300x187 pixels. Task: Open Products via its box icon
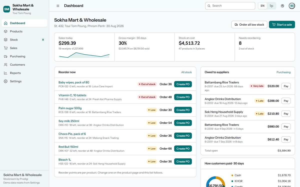5,31
